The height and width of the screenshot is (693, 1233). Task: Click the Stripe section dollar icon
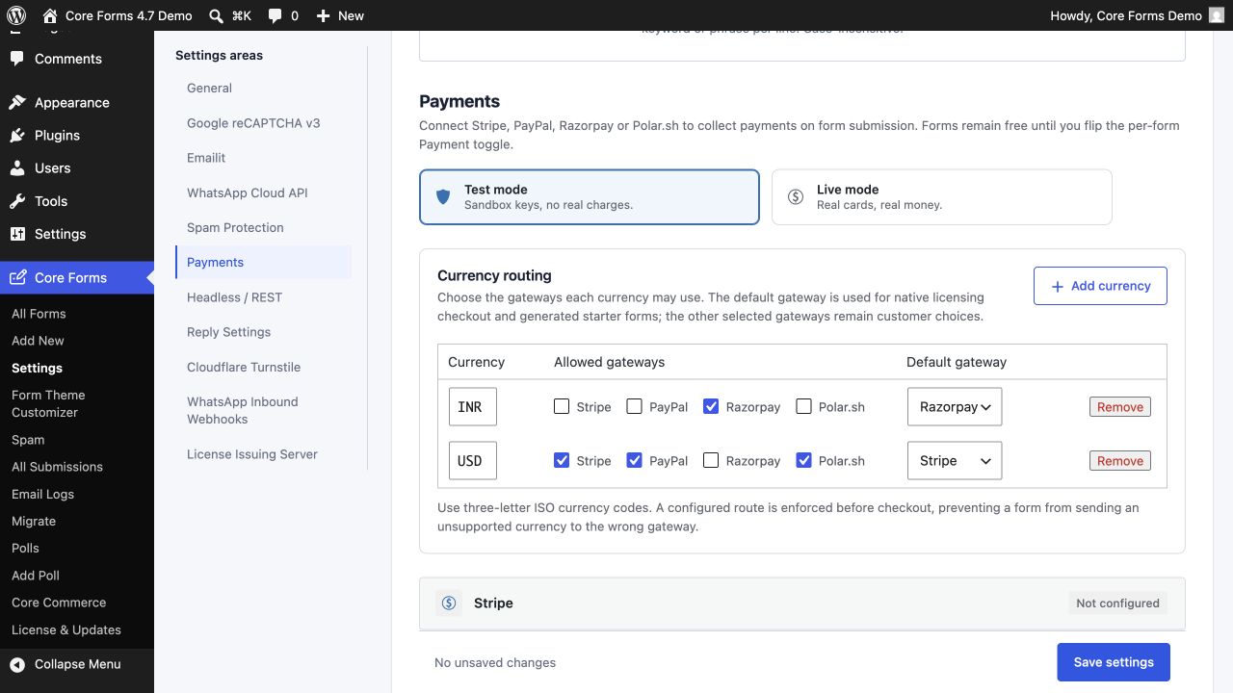pos(449,603)
